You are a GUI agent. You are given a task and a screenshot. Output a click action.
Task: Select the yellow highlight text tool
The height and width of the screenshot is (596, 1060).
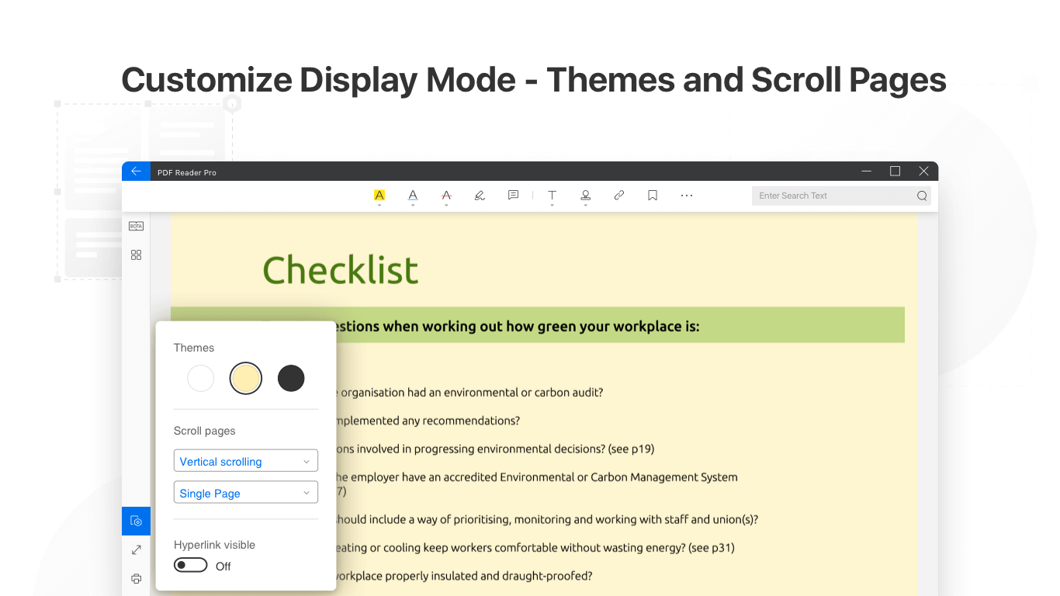pos(379,196)
